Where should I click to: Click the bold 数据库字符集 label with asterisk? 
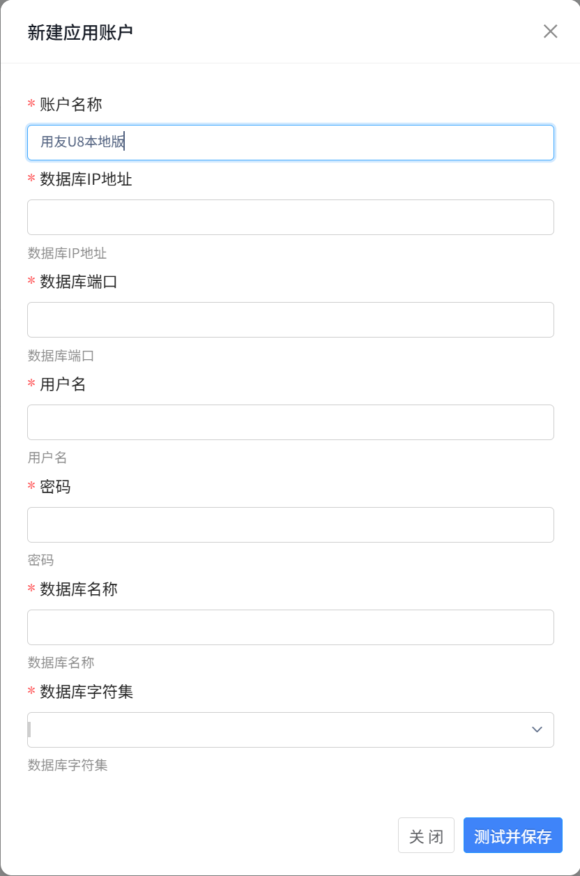pyautogui.click(x=80, y=692)
